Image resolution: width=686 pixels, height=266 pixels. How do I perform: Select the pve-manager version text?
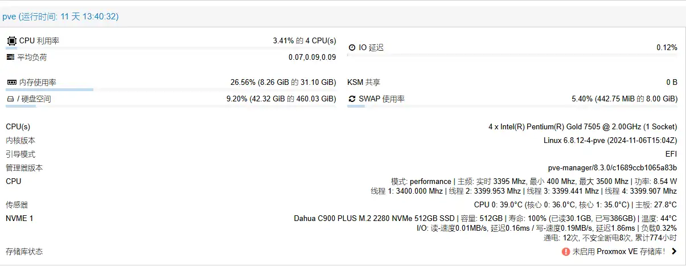click(612, 168)
